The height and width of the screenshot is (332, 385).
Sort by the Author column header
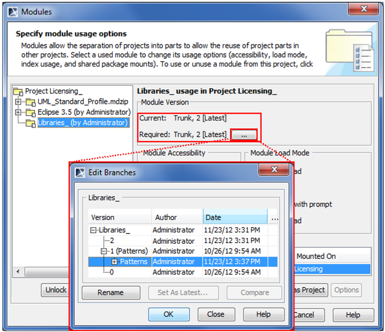point(177,217)
